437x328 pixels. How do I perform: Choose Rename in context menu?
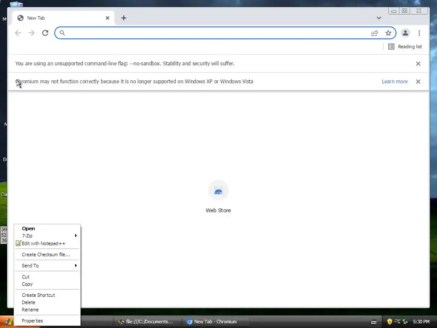click(x=47, y=310)
